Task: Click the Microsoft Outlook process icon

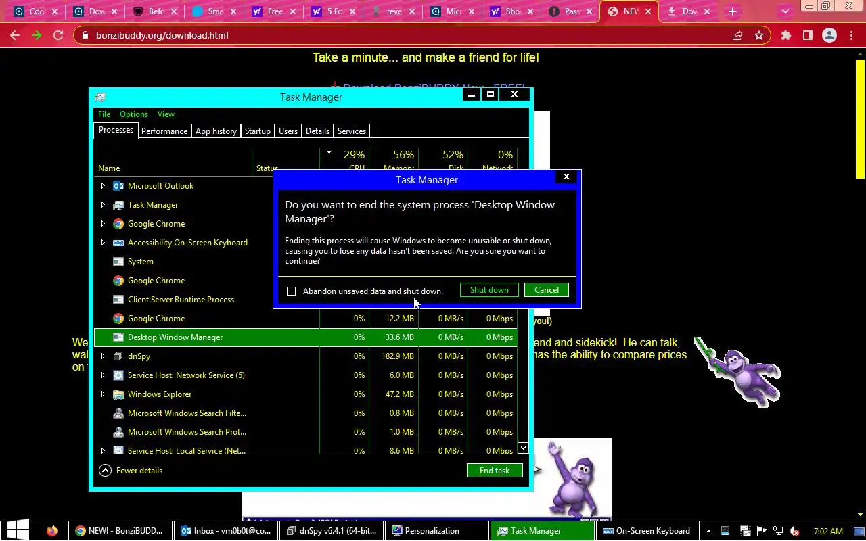Action: (x=118, y=186)
